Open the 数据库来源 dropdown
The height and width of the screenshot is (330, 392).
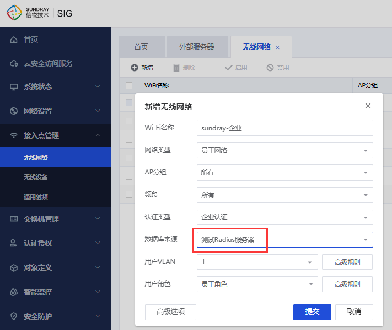(x=284, y=240)
